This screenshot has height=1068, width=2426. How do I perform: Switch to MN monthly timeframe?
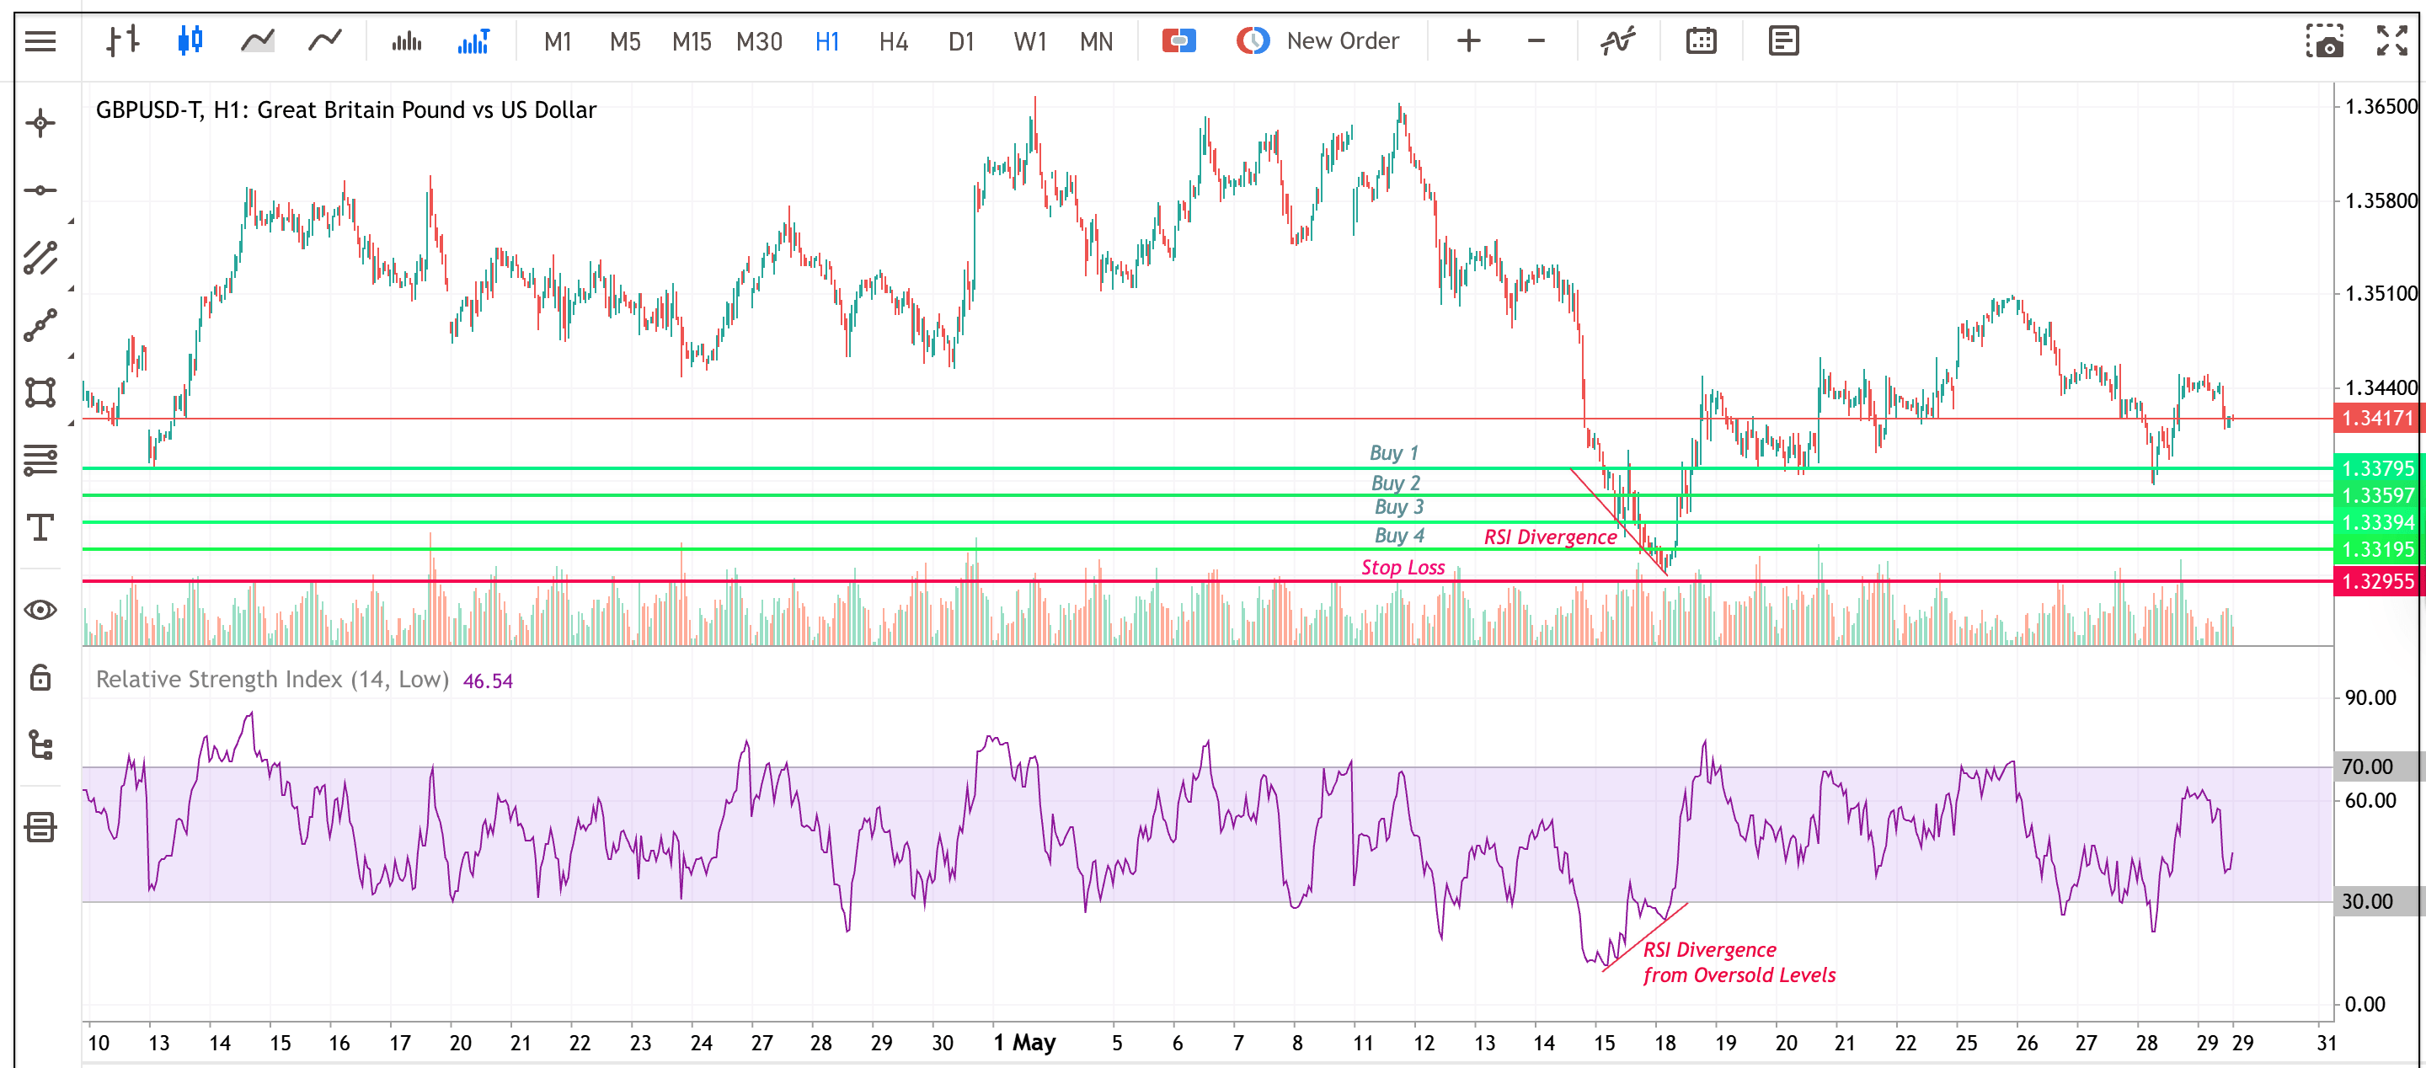tap(1096, 41)
